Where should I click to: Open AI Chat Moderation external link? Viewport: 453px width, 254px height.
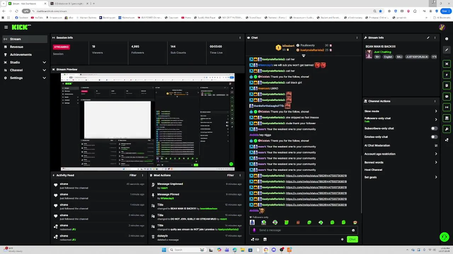[x=436, y=145]
